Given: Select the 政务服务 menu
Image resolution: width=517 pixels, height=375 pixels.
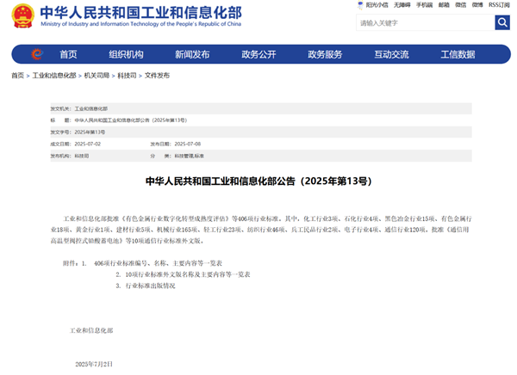Looking at the screenshot, I should tap(325, 54).
